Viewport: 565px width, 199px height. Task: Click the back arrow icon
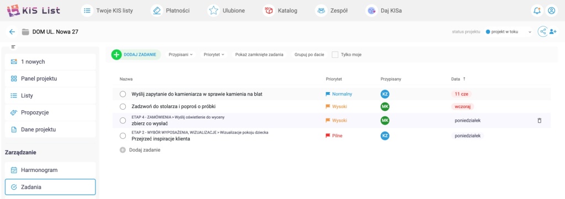click(x=12, y=31)
